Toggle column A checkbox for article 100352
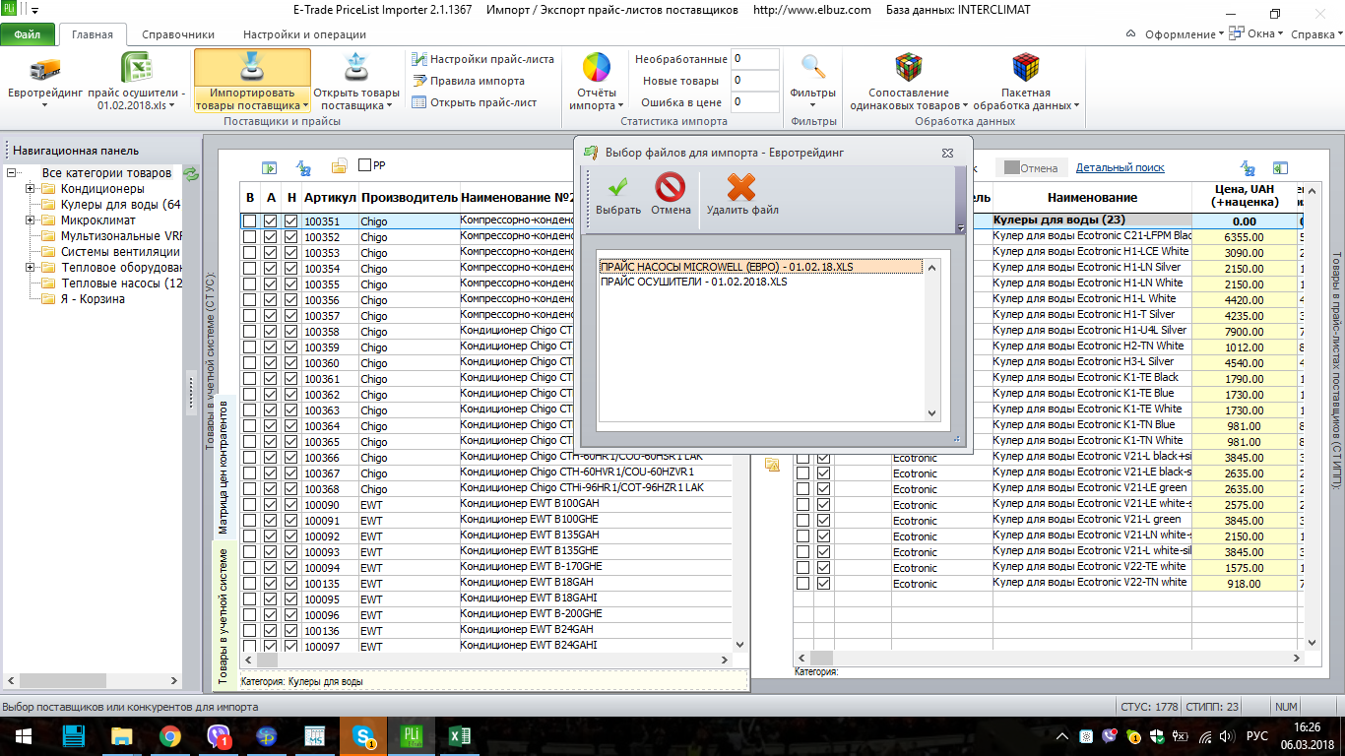 coord(271,237)
